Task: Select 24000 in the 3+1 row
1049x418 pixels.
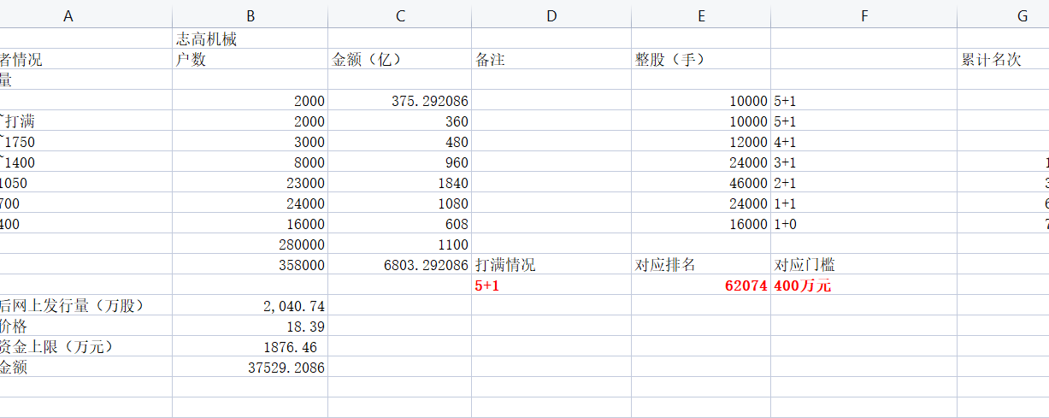Action: [701, 162]
